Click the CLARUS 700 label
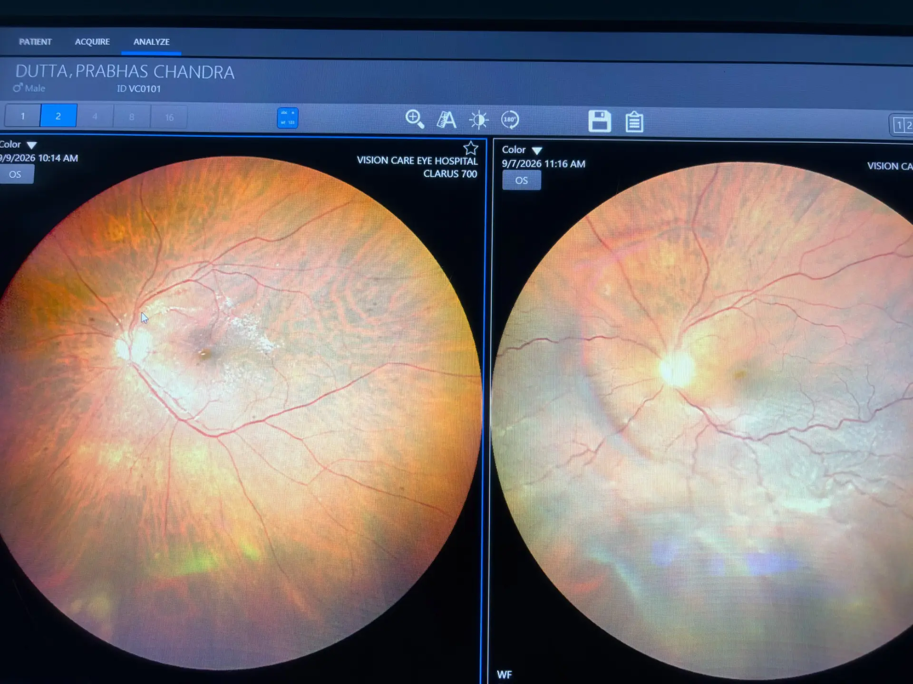This screenshot has width=913, height=684. click(x=450, y=174)
